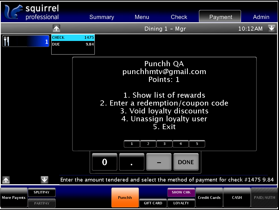279x210 pixels.
Task: Click the amount tendered prompt message
Action: click(x=167, y=180)
